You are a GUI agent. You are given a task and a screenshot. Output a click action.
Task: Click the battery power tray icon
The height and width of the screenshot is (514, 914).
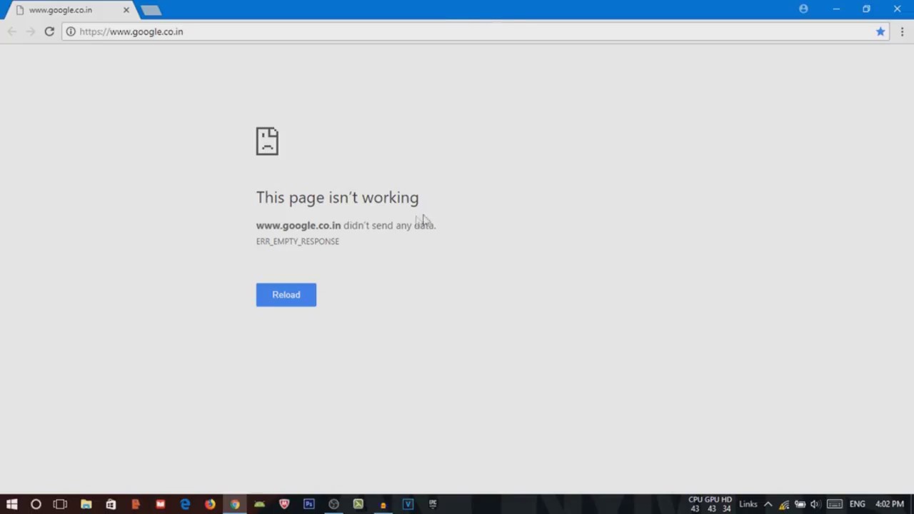pos(800,504)
